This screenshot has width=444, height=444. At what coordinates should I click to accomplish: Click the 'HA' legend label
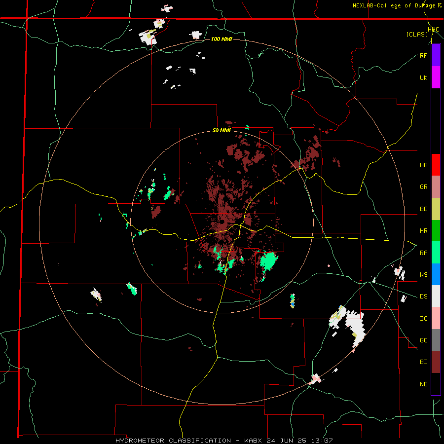[x=423, y=165]
